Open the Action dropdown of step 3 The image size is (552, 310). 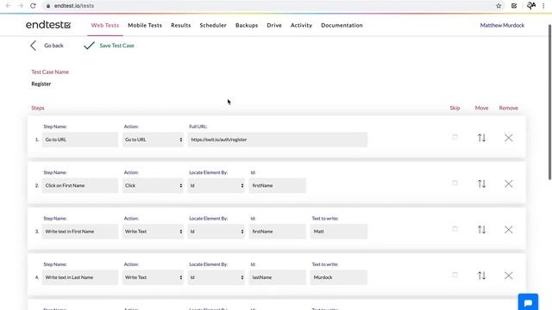(x=153, y=232)
